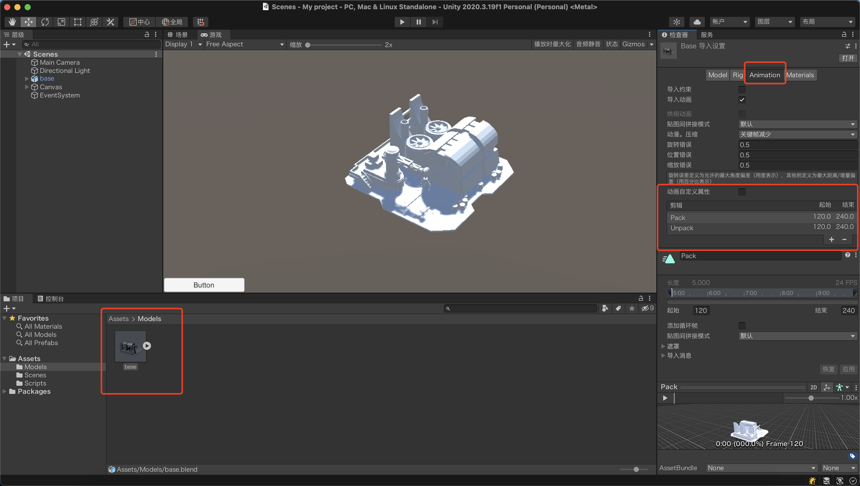Image resolution: width=860 pixels, height=486 pixels.
Task: Open the 布局 layout dropdown
Action: pyautogui.click(x=827, y=22)
